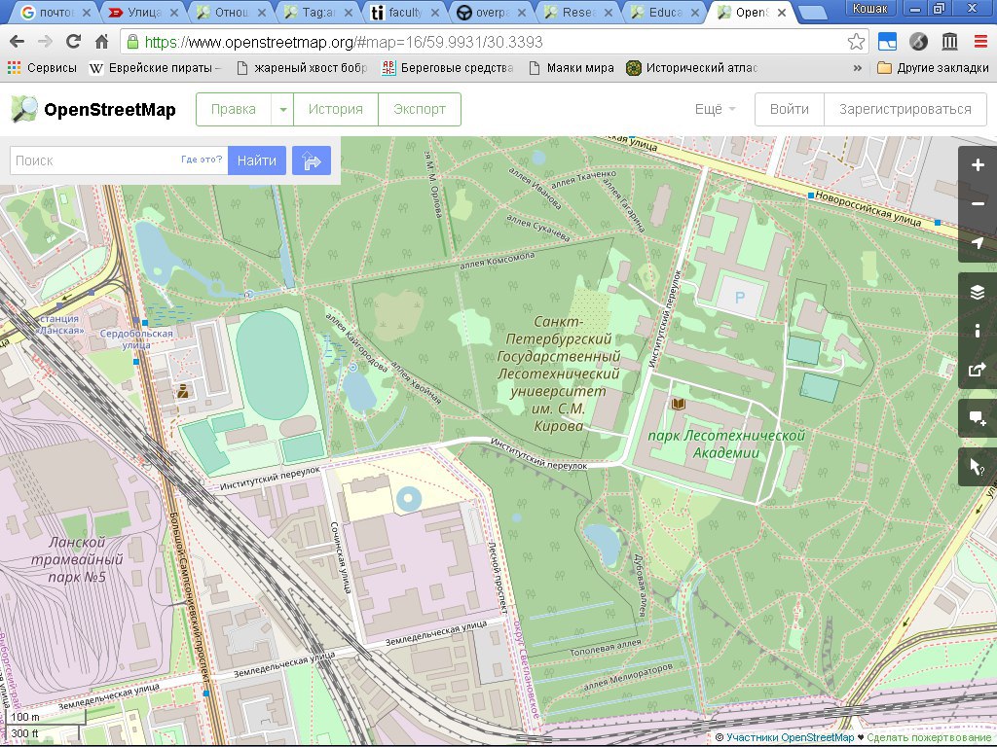Open the Сервисы apps shortcut
This screenshot has height=747, width=997.
coord(42,68)
